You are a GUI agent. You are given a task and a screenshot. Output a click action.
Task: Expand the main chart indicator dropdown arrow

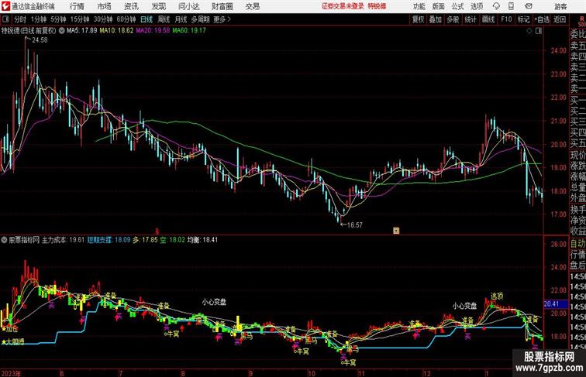(62, 31)
